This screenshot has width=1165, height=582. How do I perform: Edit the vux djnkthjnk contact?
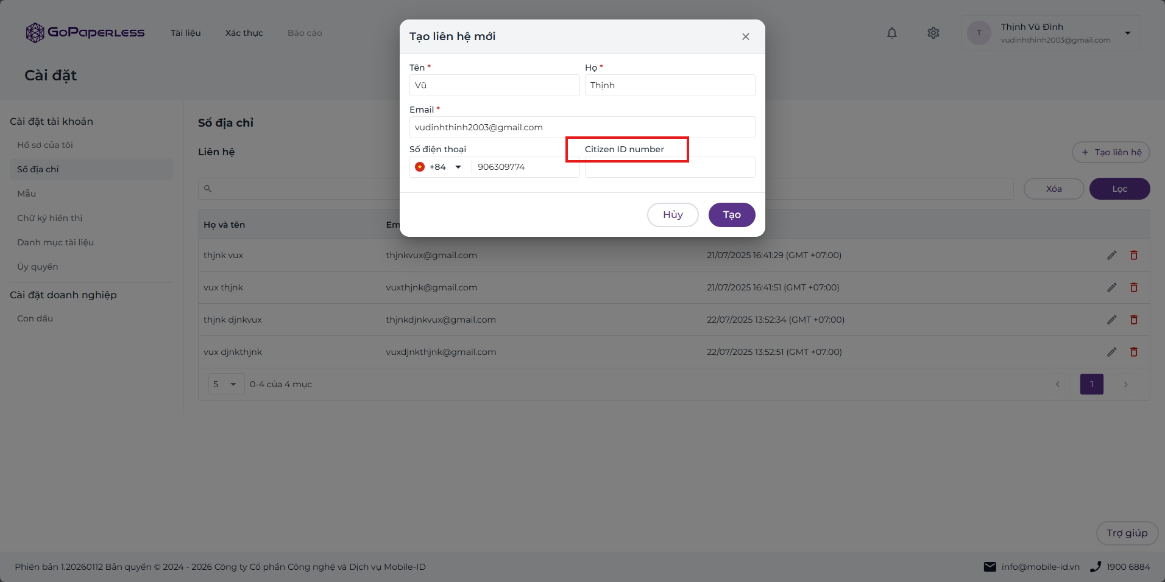1112,352
